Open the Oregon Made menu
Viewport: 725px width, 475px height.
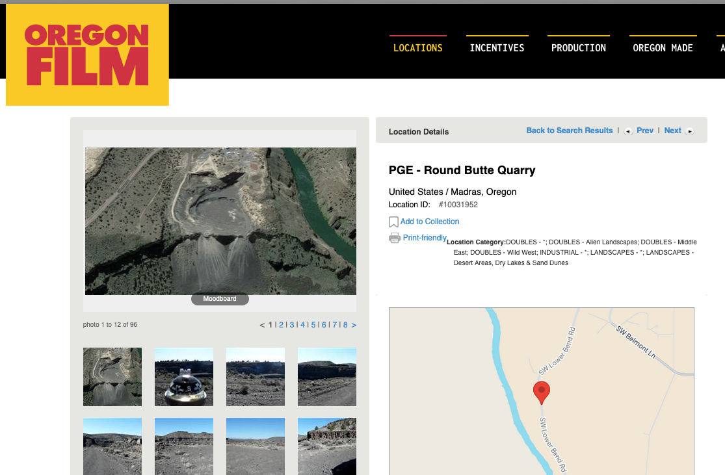click(x=663, y=48)
